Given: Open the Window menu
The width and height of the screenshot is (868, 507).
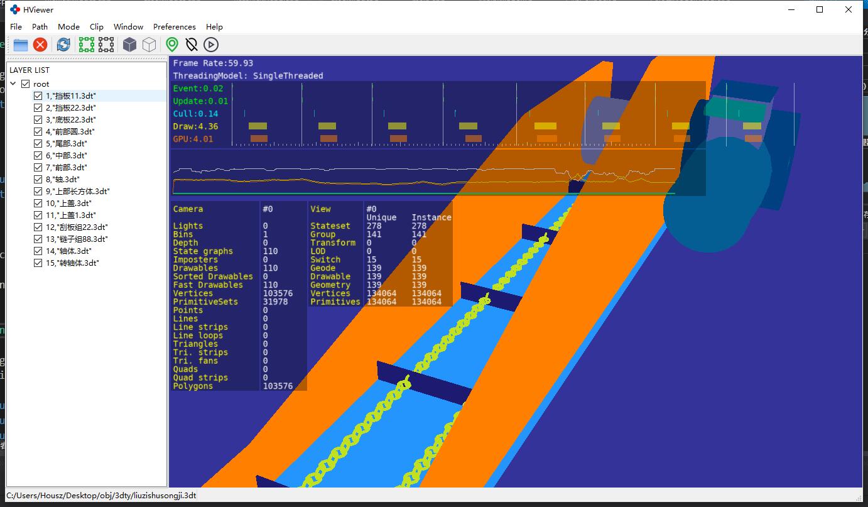Looking at the screenshot, I should (128, 26).
